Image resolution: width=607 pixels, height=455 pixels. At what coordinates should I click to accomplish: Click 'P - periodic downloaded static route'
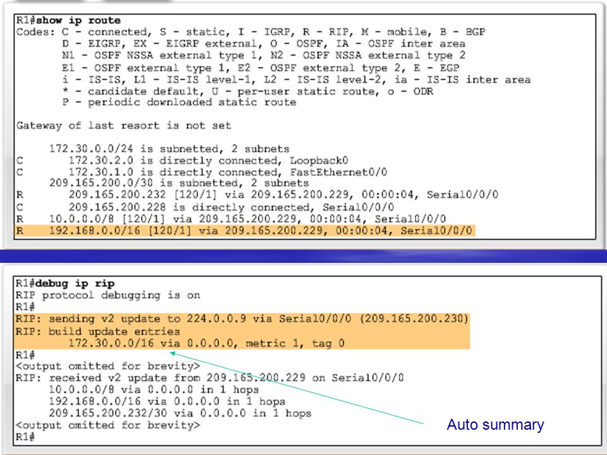coord(179,102)
